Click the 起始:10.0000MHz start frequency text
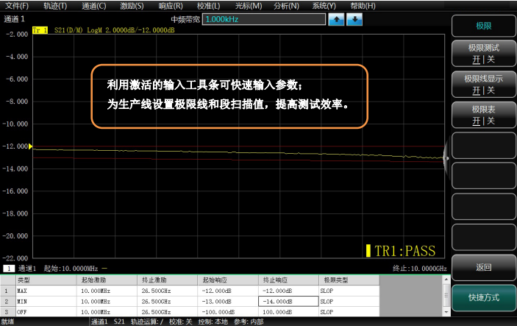Screen dimensions: 517x326 pyautogui.click(x=71, y=269)
